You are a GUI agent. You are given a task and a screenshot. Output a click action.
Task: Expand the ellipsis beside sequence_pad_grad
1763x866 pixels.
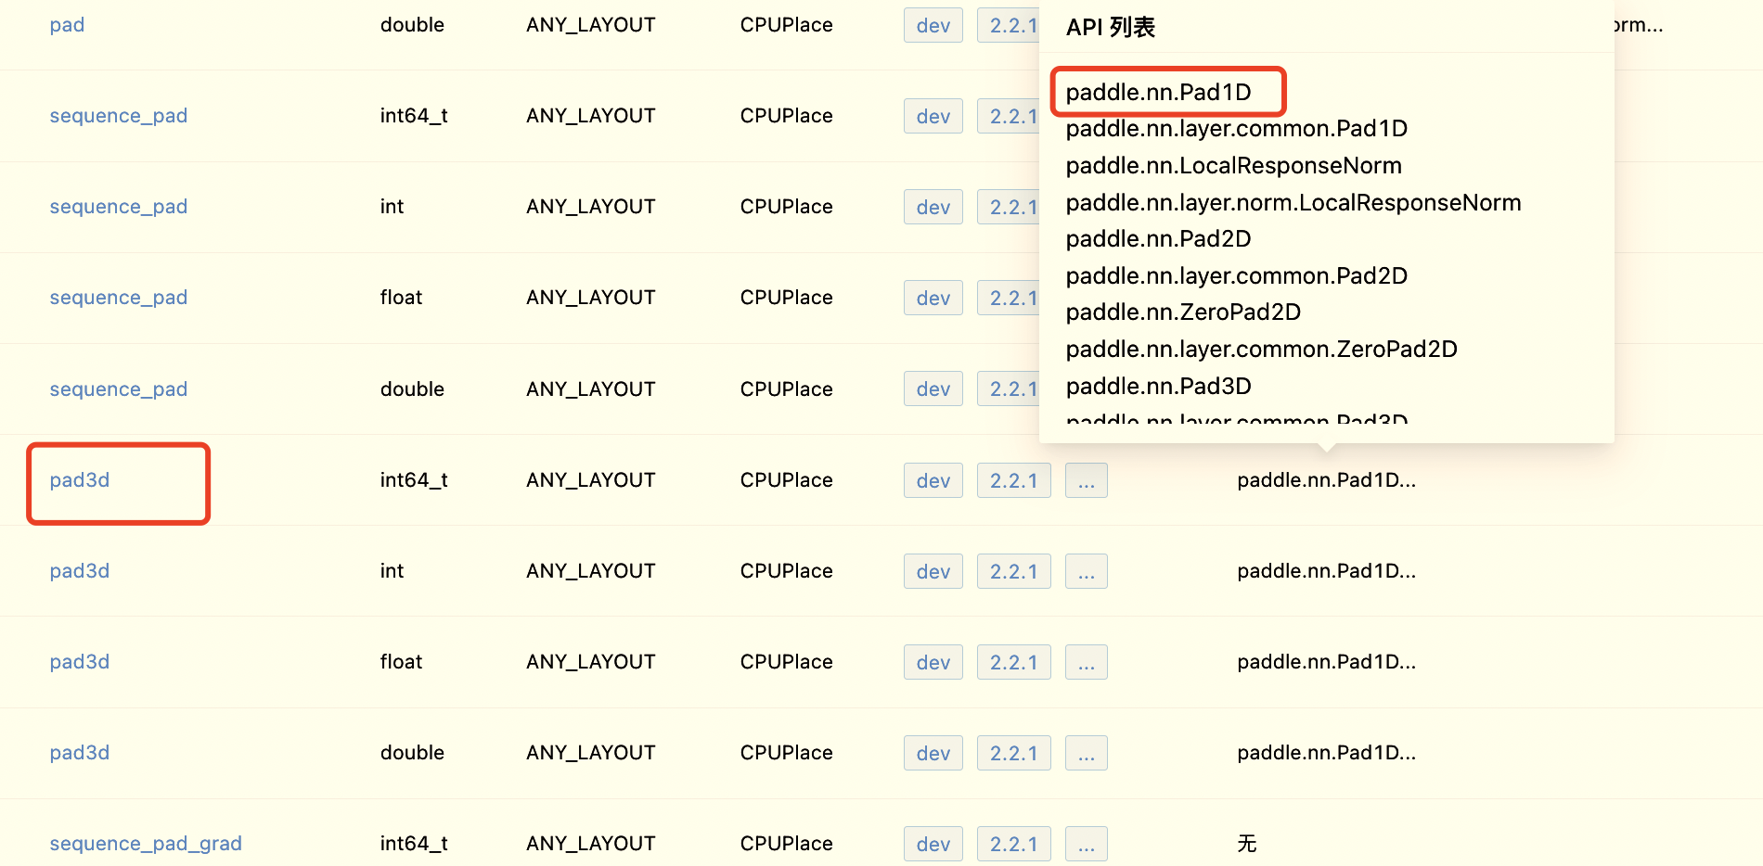pos(1086,844)
